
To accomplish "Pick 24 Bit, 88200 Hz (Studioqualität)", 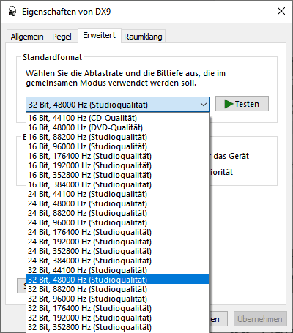I will click(118, 213).
